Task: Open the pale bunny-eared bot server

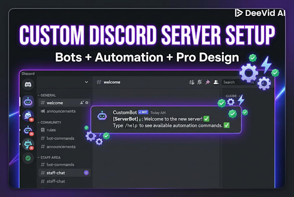Action: click(28, 116)
